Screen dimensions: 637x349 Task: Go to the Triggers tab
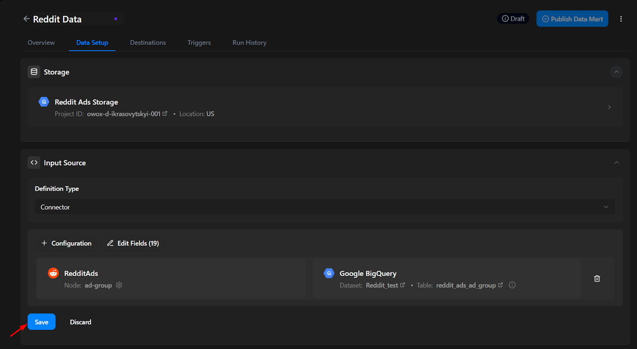click(x=199, y=42)
